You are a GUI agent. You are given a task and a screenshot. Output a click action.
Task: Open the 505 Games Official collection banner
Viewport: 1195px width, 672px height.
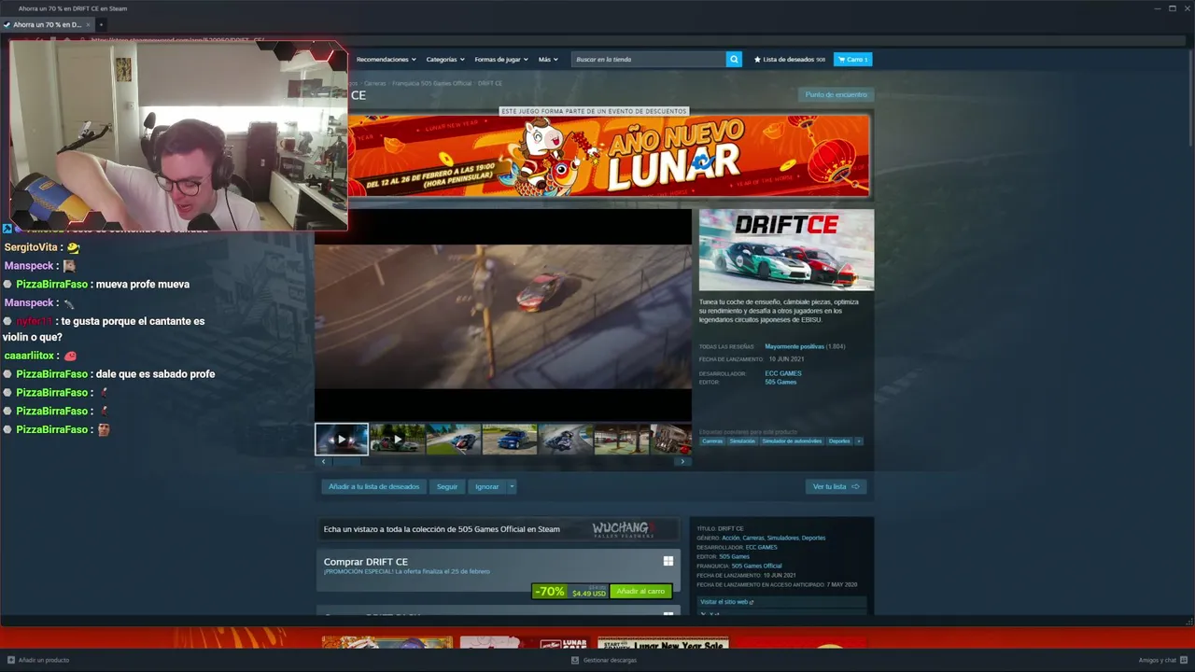(x=499, y=529)
